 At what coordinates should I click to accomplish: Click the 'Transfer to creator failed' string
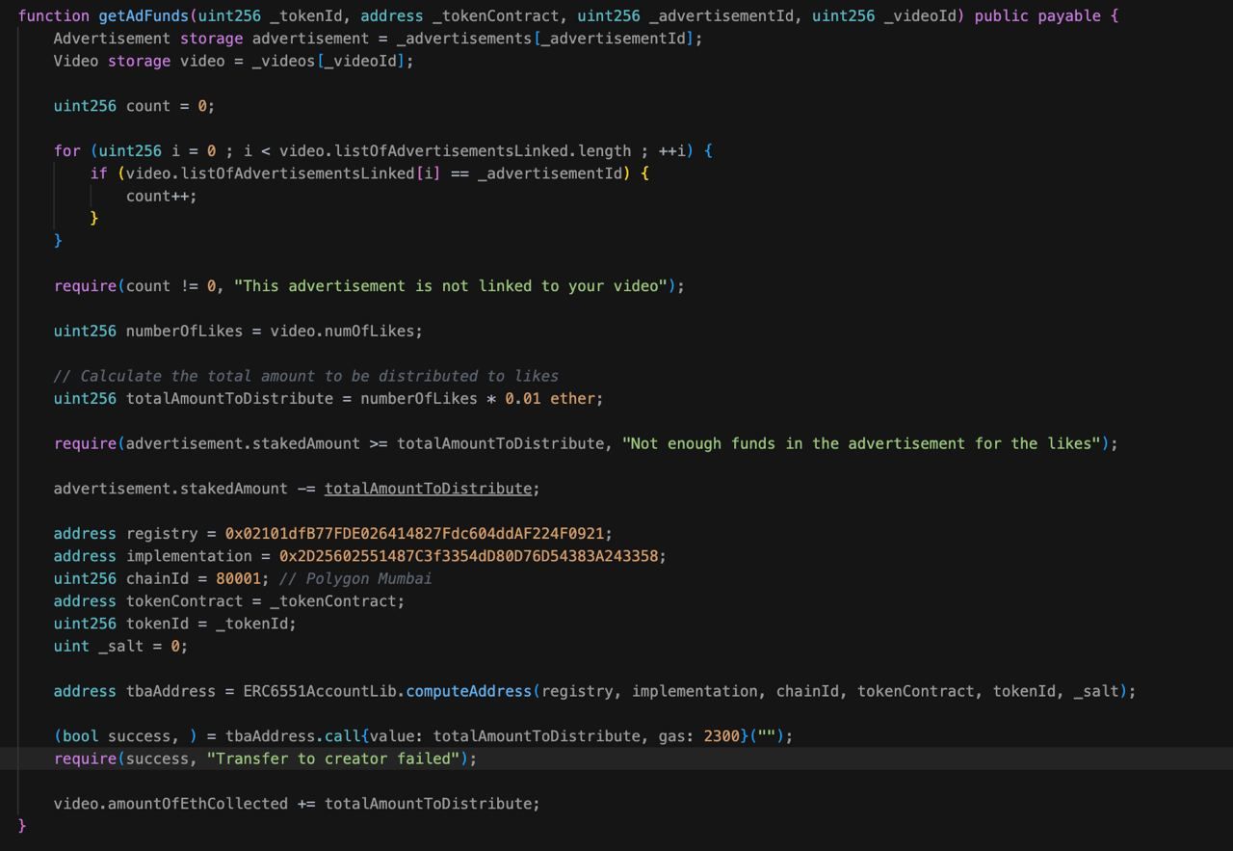click(333, 758)
